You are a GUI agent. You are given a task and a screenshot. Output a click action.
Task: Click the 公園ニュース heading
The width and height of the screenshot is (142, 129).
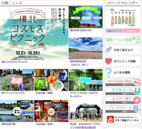point(12,3)
